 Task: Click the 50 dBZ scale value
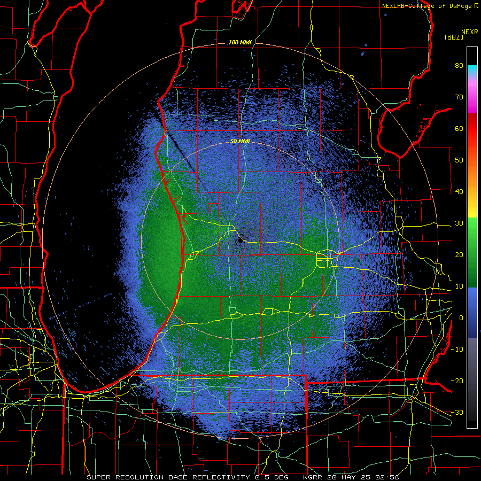tap(459, 160)
